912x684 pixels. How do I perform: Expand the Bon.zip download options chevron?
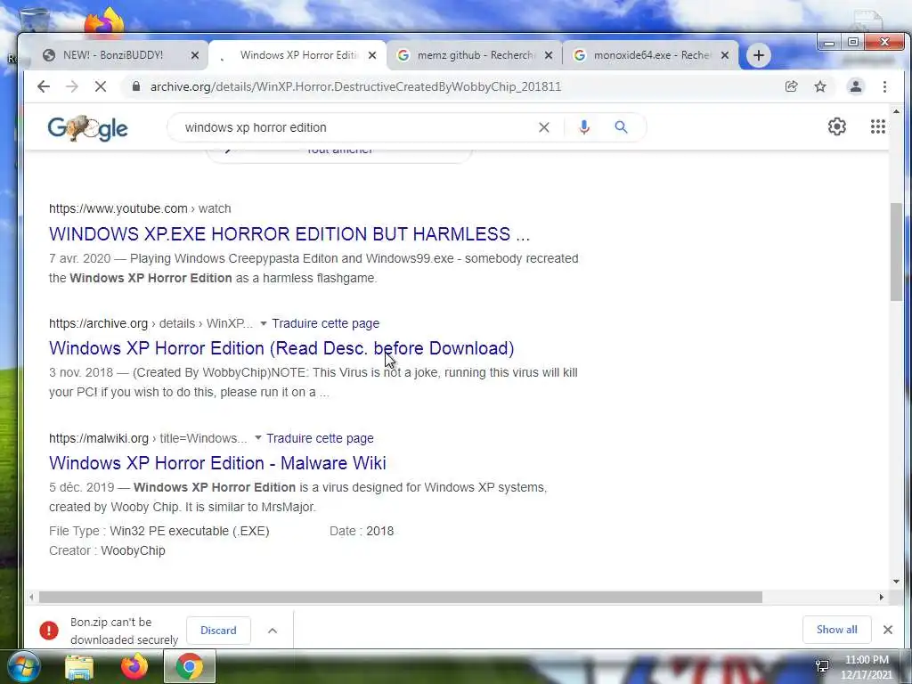[x=273, y=631]
